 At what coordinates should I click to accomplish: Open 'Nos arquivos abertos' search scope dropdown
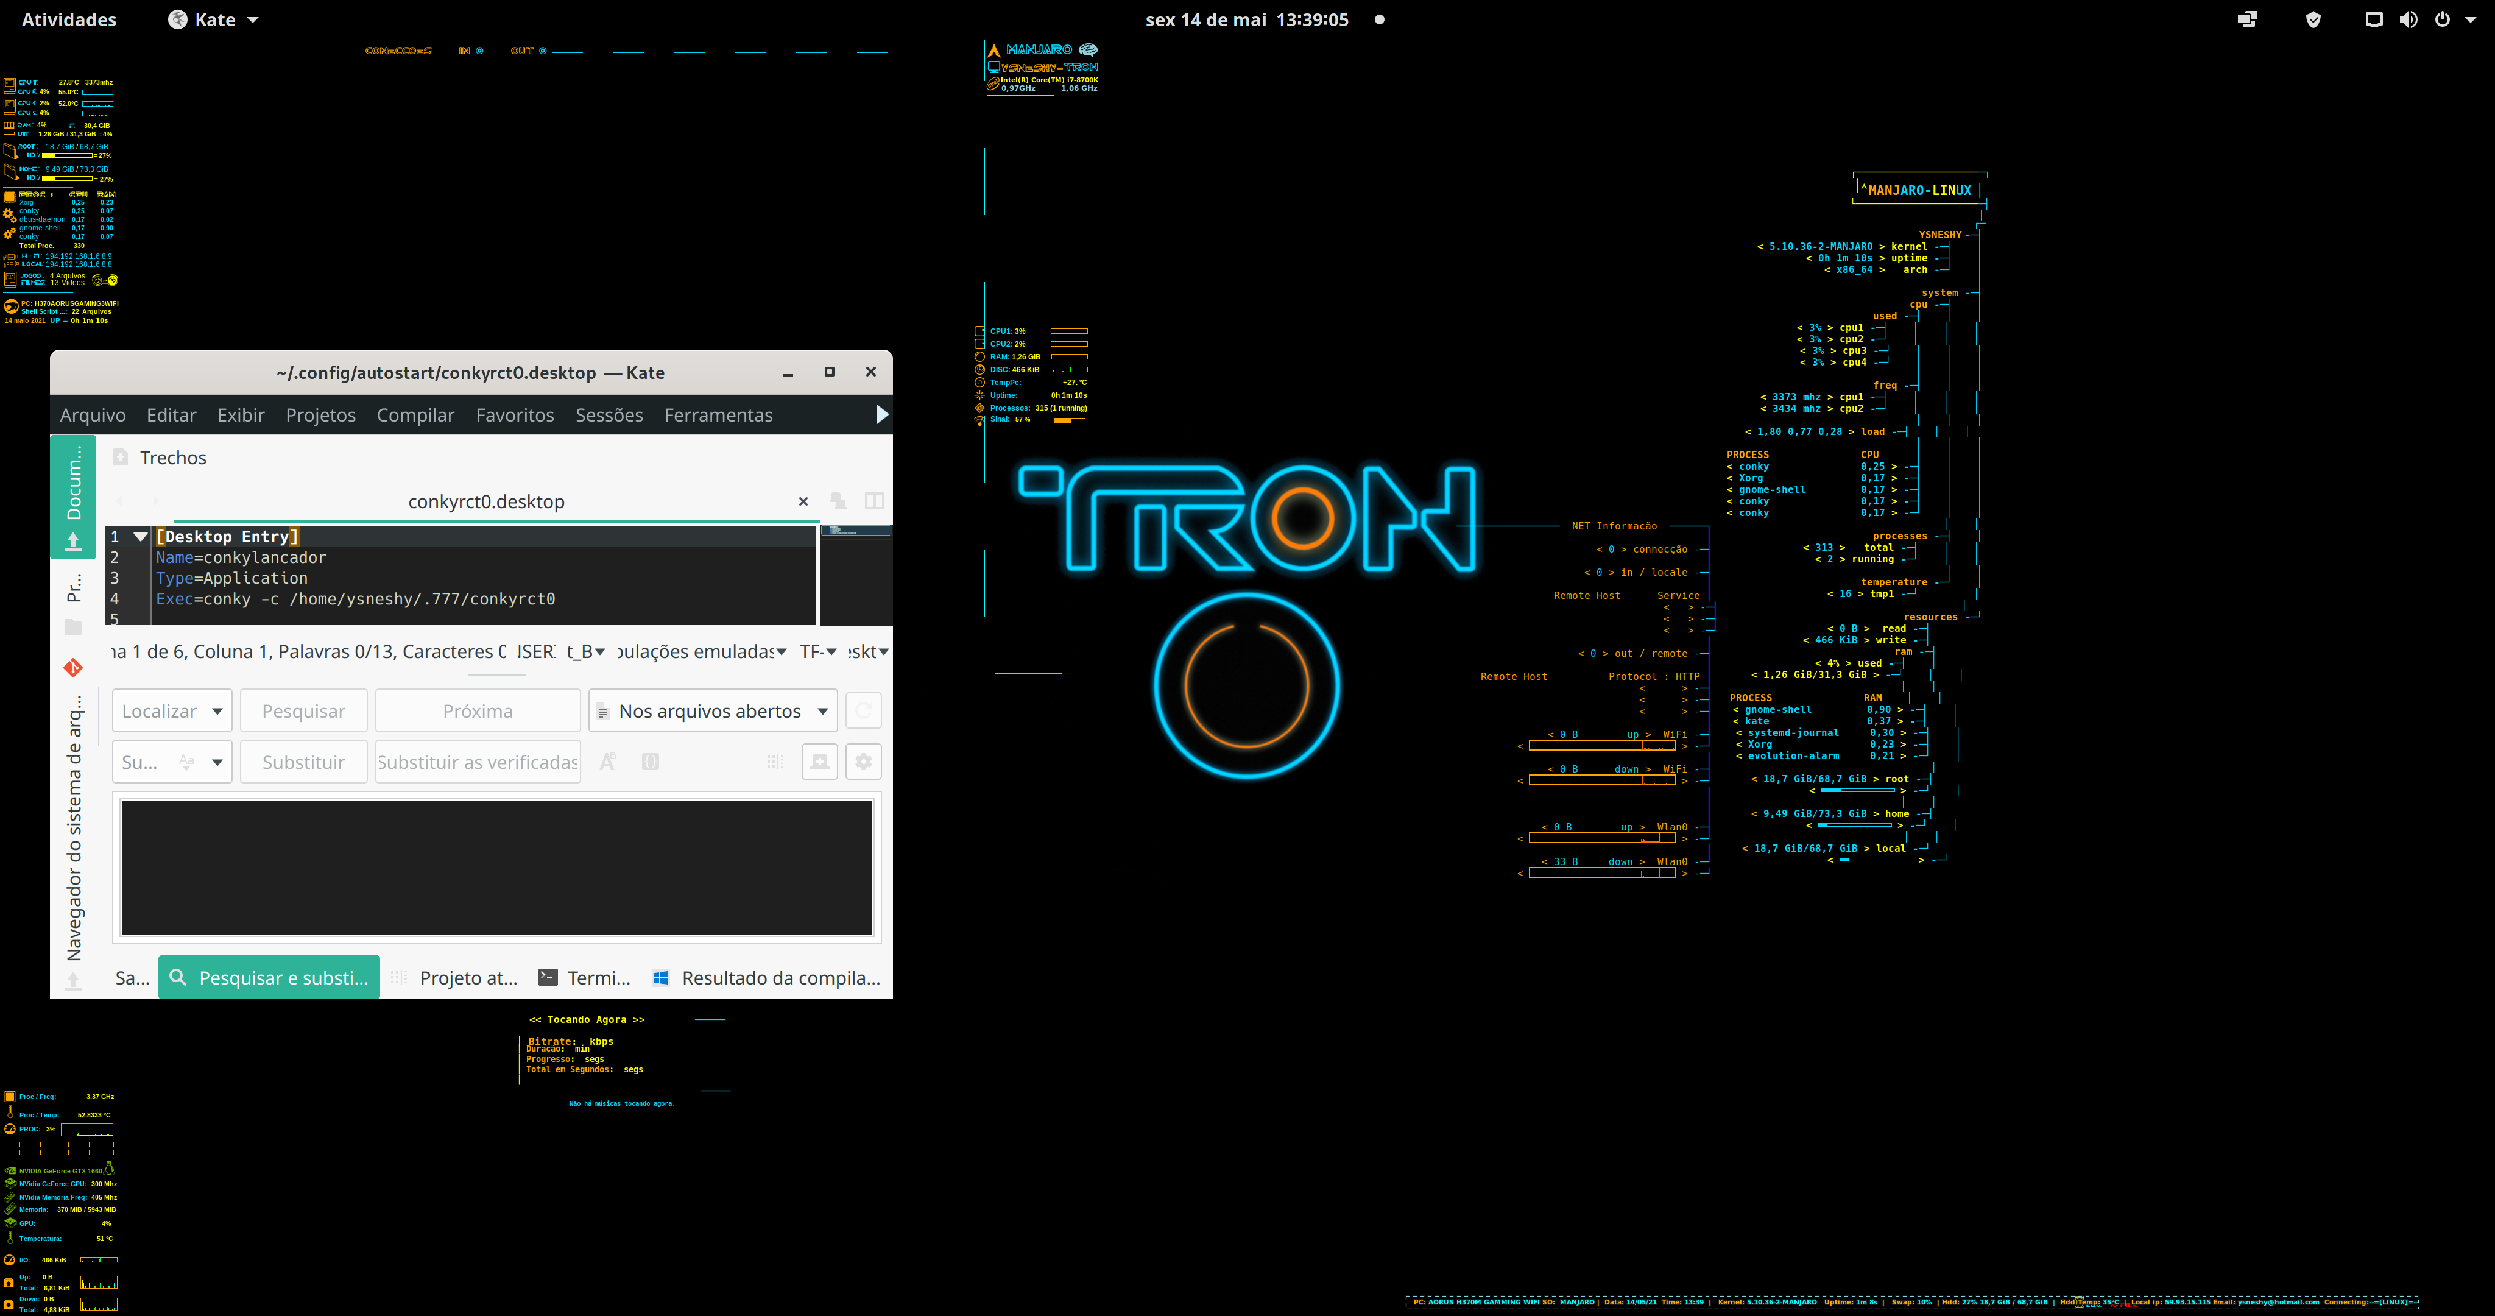pos(713,710)
